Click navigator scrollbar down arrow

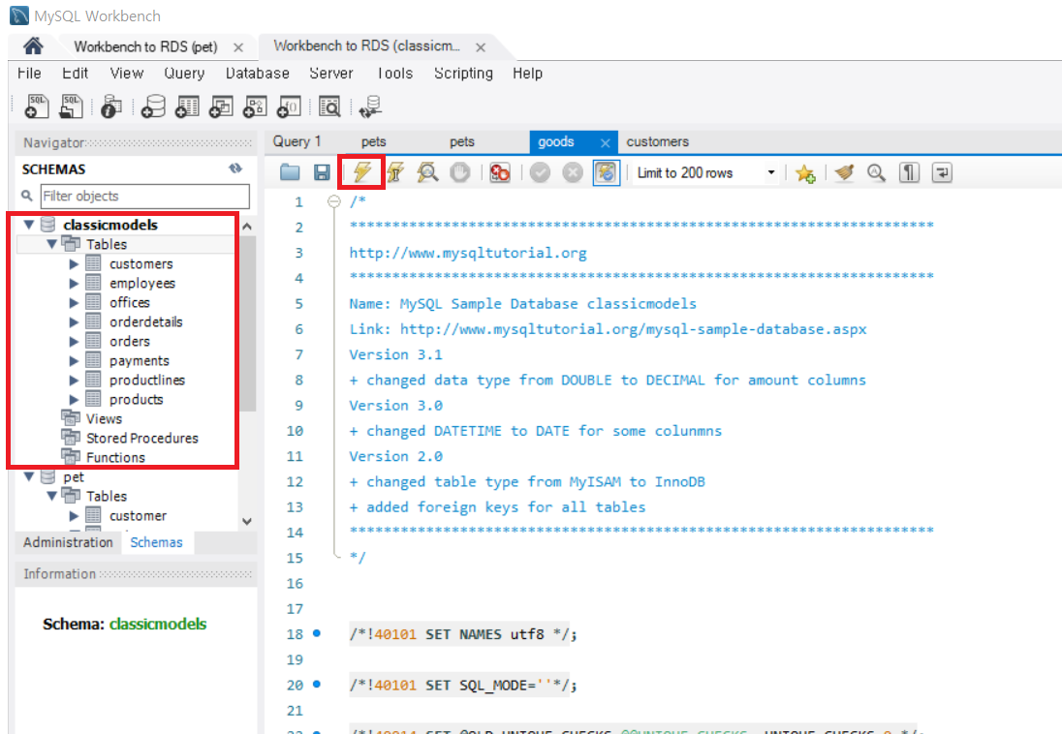[x=247, y=521]
